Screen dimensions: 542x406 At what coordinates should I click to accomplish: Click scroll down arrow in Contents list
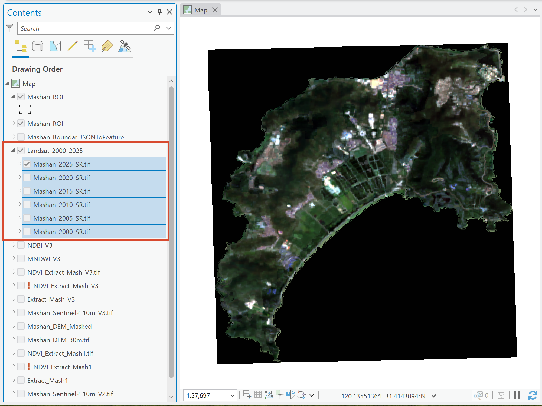coord(171,397)
